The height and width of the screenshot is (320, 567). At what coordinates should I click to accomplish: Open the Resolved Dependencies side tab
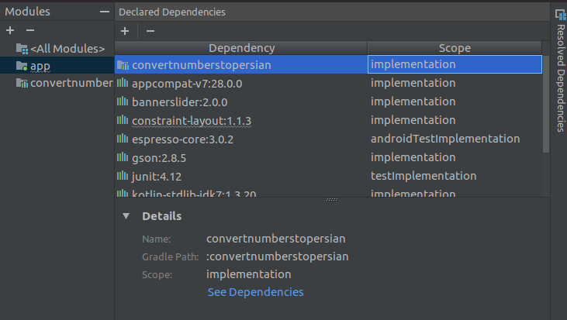(x=561, y=78)
